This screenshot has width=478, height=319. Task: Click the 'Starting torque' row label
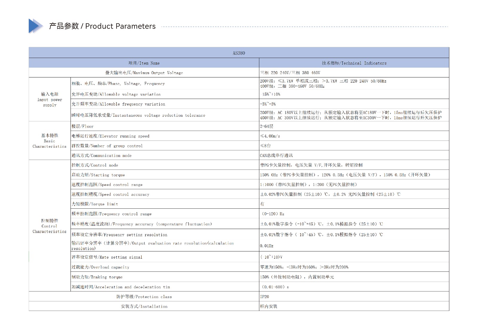point(98,175)
